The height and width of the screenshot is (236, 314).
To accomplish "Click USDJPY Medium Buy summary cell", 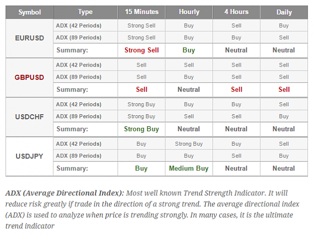I will click(x=189, y=168).
